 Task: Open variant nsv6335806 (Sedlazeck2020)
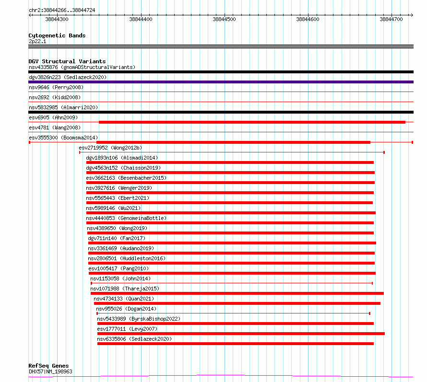click(134, 339)
